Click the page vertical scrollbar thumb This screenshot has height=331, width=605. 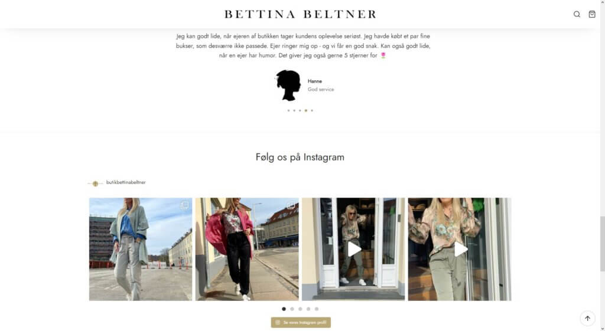(602, 244)
